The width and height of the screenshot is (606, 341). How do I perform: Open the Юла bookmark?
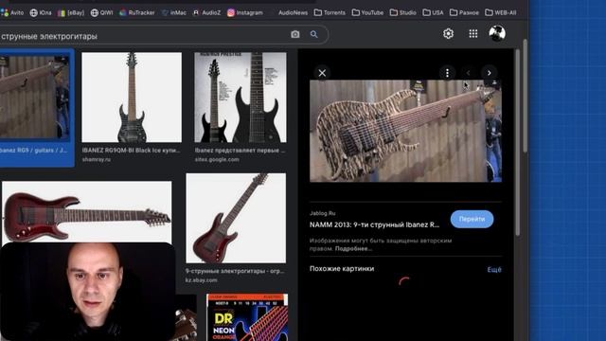pyautogui.click(x=41, y=12)
